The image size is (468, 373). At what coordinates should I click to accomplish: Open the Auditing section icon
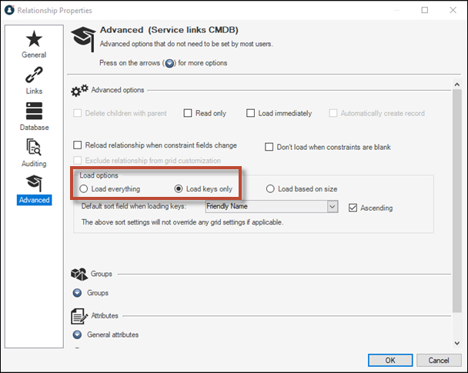click(x=34, y=148)
